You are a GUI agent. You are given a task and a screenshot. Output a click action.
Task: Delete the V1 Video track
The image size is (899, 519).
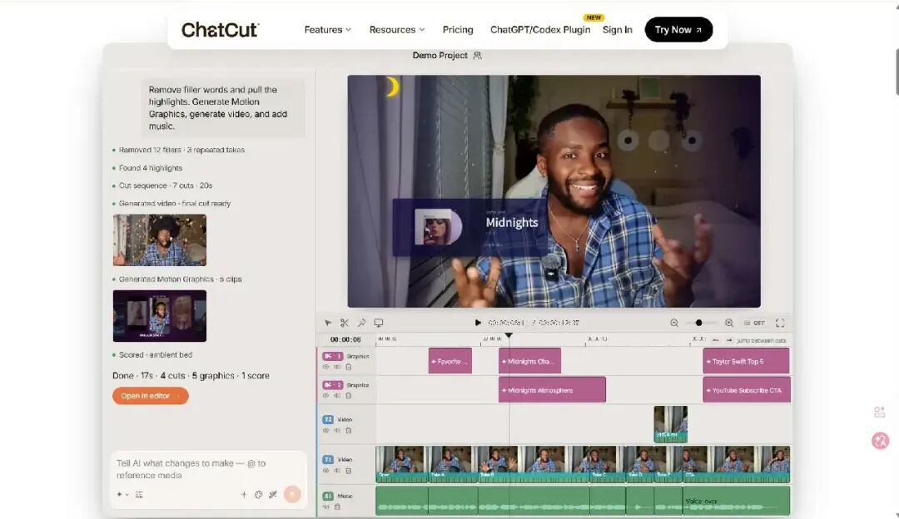[348, 470]
